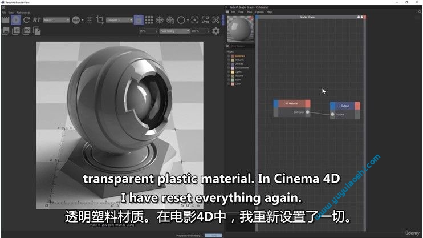
Task: Toggle the highlighted camera lock button
Action: pyautogui.click(x=139, y=20)
